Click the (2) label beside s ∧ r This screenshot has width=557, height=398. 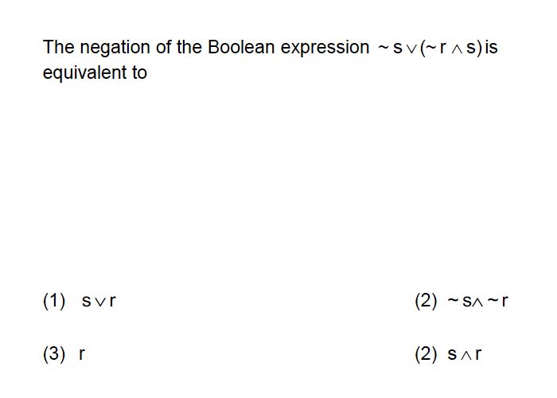coord(426,354)
